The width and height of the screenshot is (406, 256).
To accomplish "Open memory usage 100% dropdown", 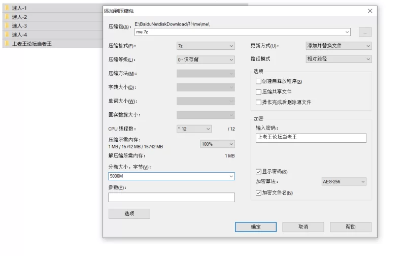I will (x=218, y=144).
